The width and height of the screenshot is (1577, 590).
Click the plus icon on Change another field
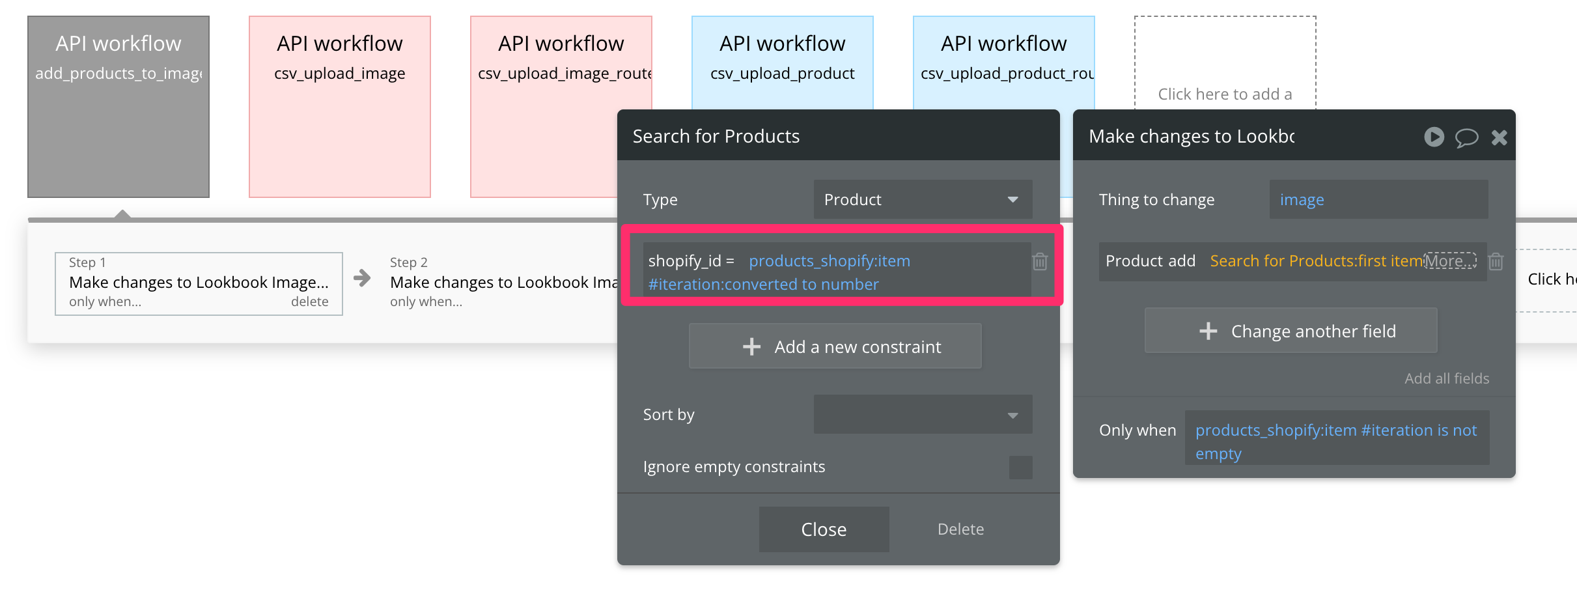pos(1208,331)
